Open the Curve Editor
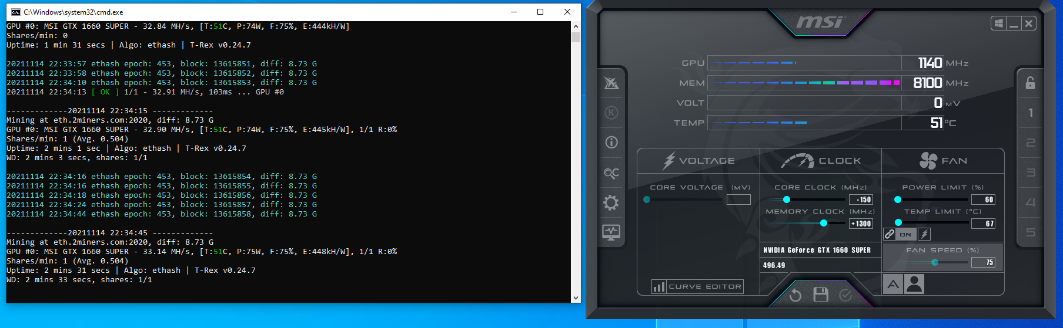 [x=697, y=286]
